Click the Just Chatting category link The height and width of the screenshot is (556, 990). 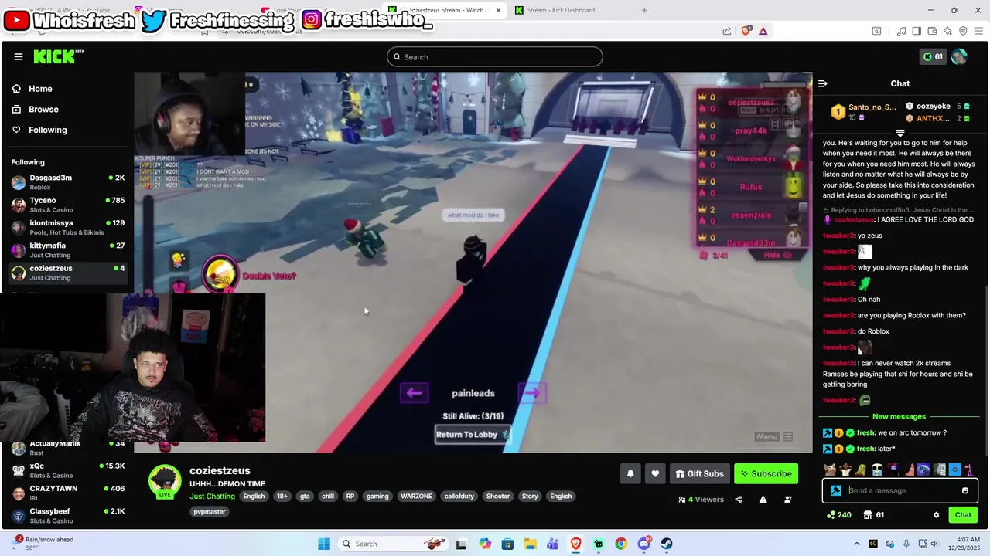[212, 497]
